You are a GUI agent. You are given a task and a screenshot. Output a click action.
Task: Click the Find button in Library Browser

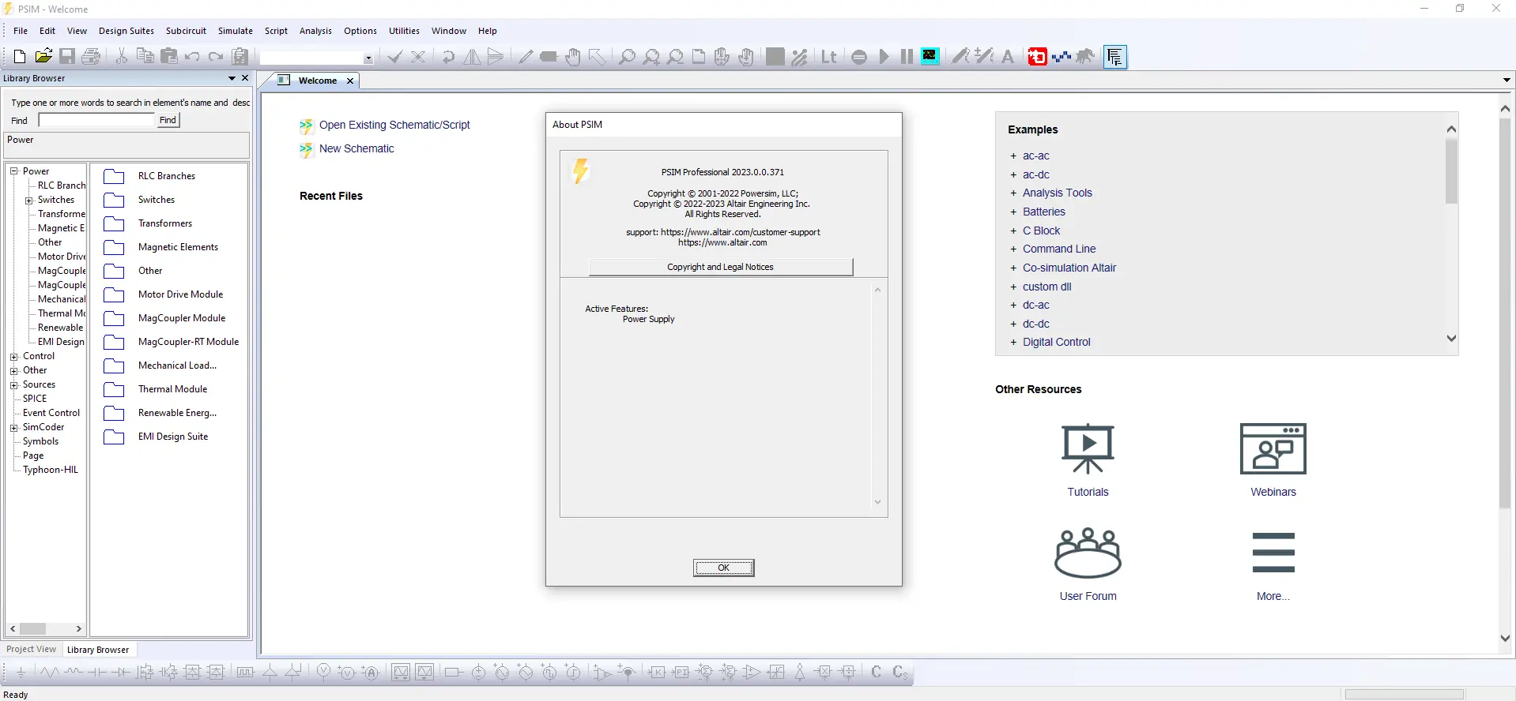[168, 120]
